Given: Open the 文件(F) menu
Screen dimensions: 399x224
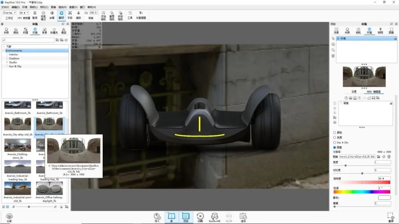Looking at the screenshot, I should tap(5, 7).
